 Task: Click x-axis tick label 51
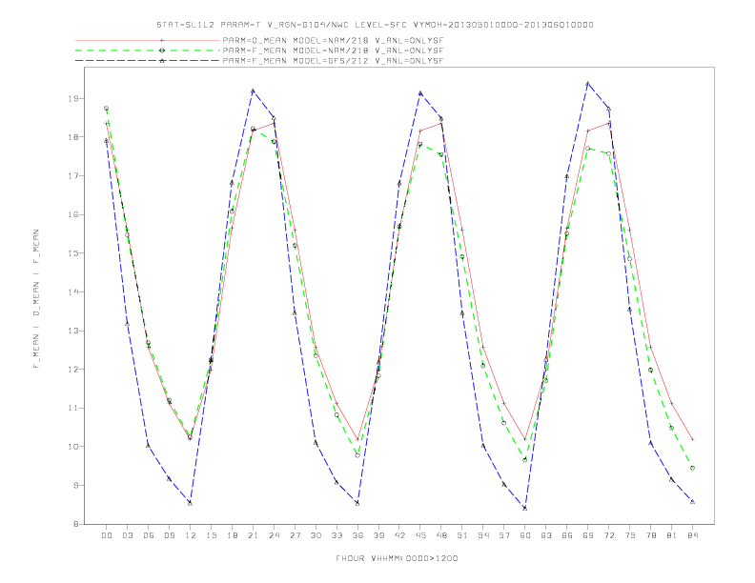point(462,535)
